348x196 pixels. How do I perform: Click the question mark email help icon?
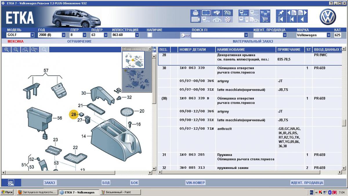pos(228,13)
